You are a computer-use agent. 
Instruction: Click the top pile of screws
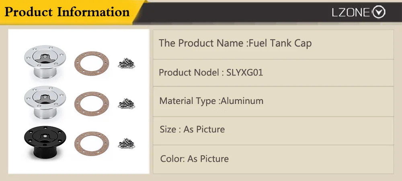coord(126,63)
